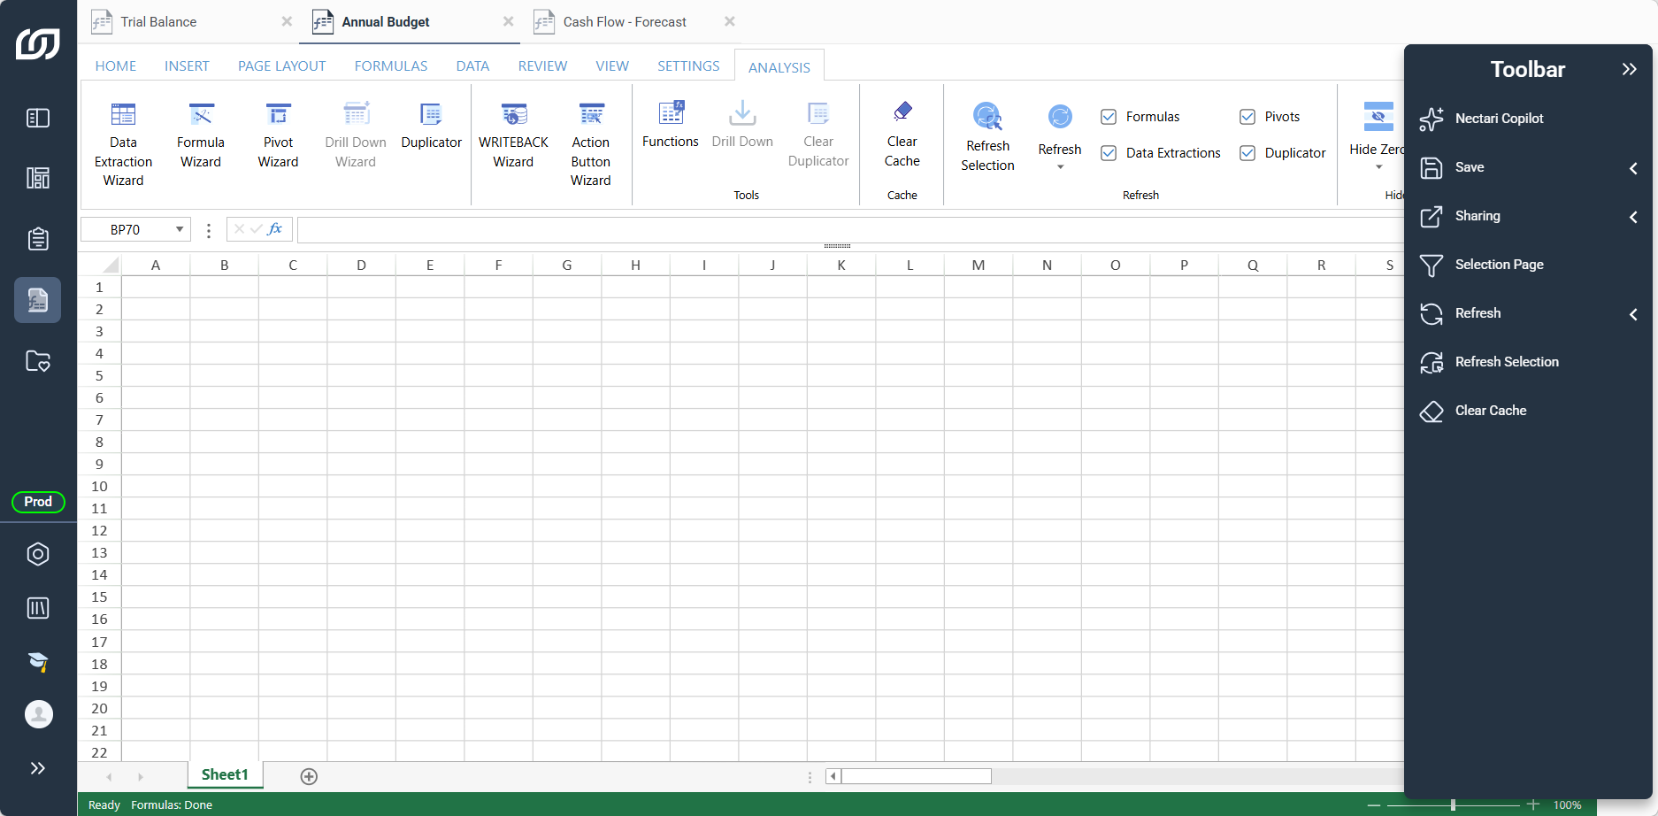
Task: Collapse the Toolbar panel
Action: pyautogui.click(x=1629, y=69)
